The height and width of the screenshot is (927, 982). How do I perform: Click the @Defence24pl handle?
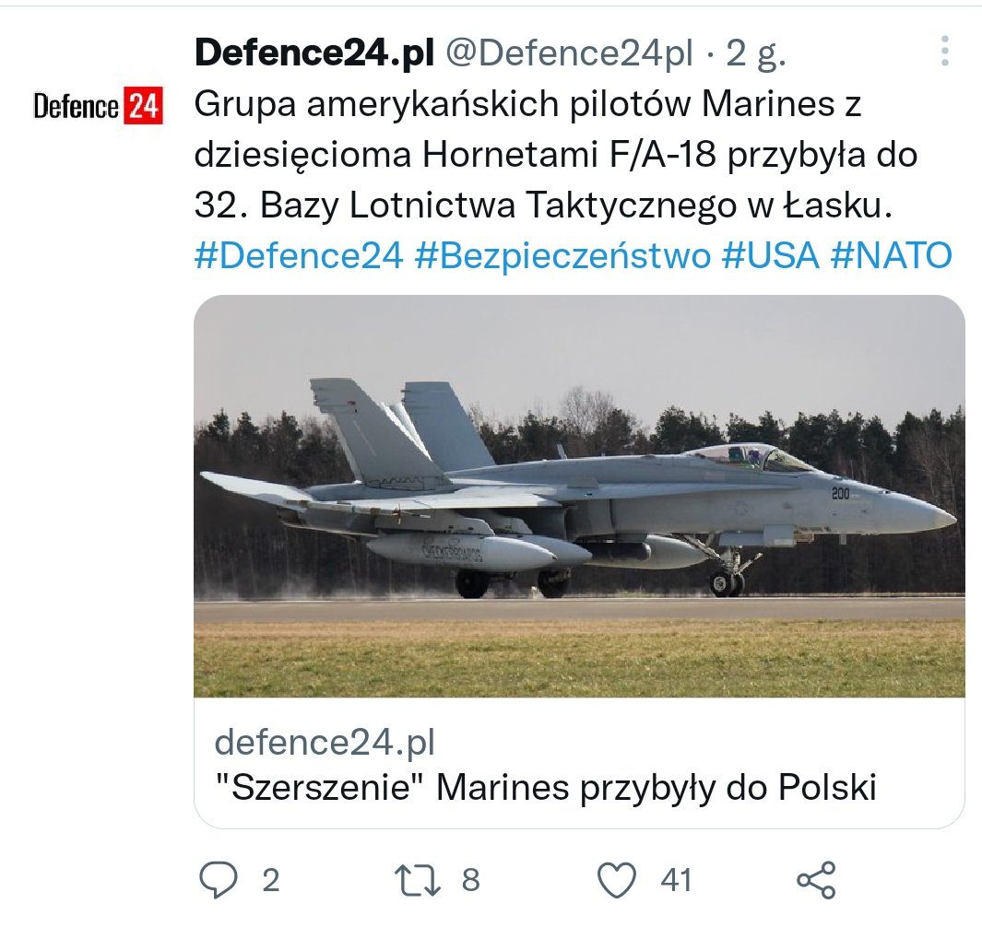[569, 54]
